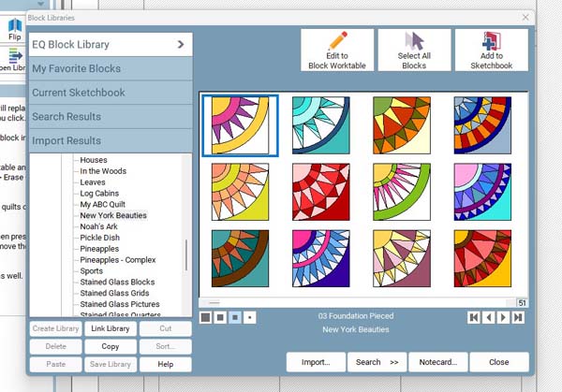This screenshot has width=562, height=392.
Task: Select all-red faceted block
Action: click(320, 192)
